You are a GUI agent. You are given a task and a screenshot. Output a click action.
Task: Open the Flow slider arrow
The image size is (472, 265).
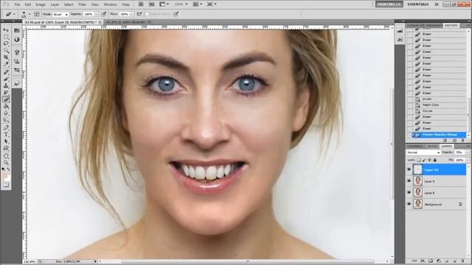click(x=132, y=14)
